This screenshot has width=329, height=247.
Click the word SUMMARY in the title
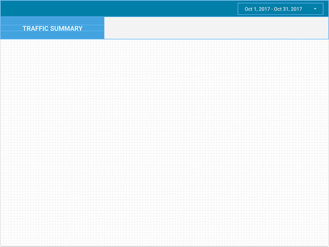66,29
